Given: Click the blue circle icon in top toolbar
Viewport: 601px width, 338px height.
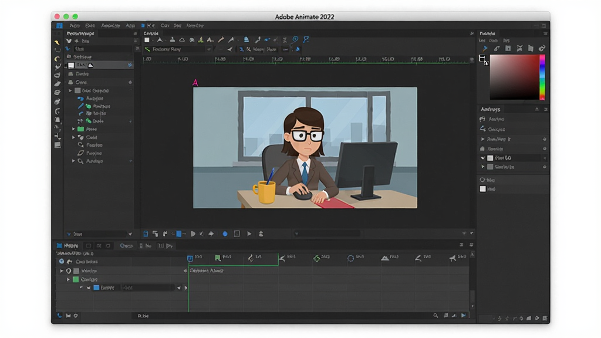Looking at the screenshot, I should 296,39.
